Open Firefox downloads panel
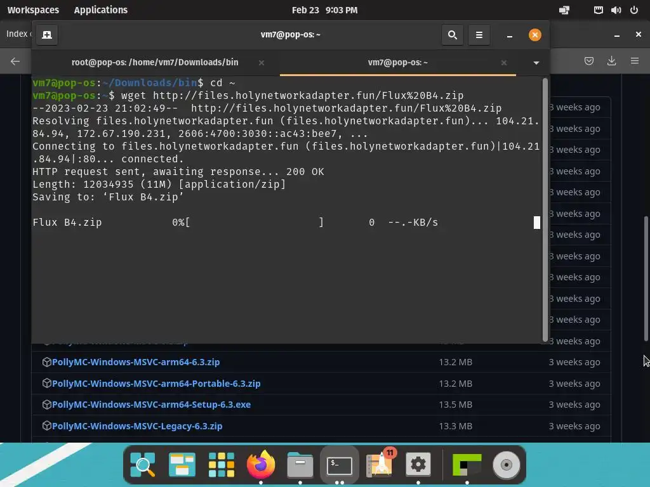 (x=611, y=61)
